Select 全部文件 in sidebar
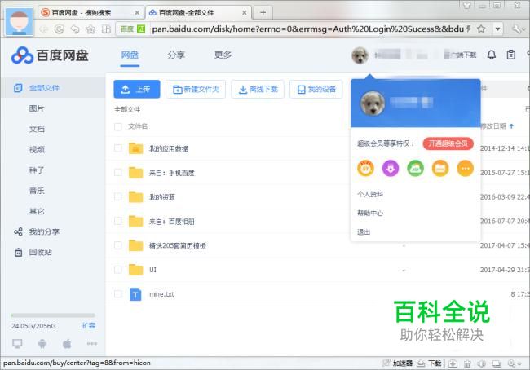Screen dimensions: 530x370 click(x=53, y=88)
